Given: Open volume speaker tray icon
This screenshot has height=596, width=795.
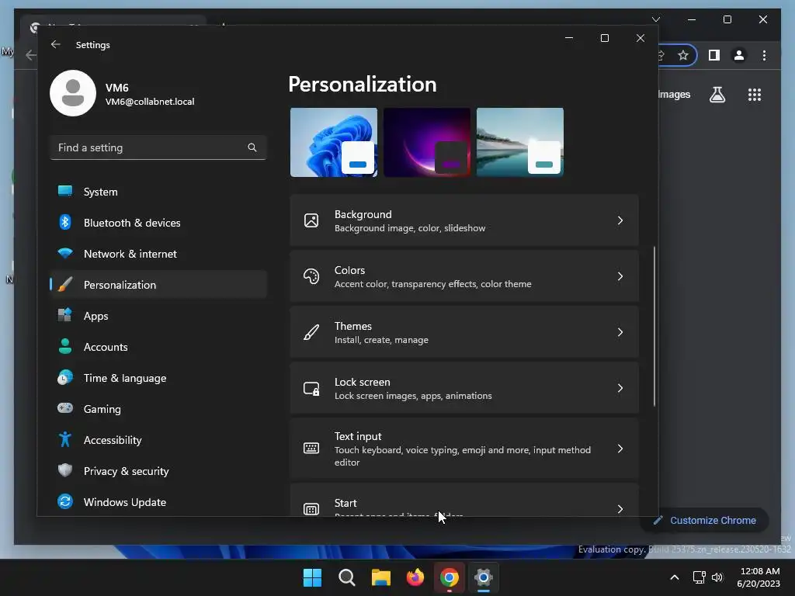Looking at the screenshot, I should (717, 577).
